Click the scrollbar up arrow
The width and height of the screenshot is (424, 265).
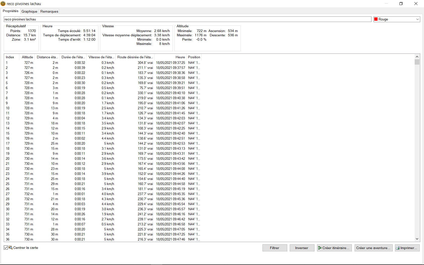tap(417, 57)
